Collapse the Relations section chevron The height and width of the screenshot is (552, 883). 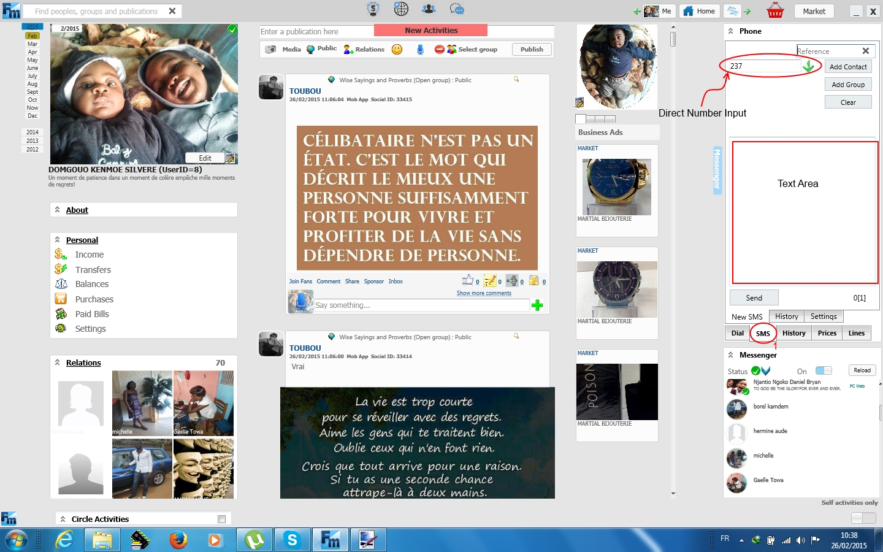pos(58,362)
